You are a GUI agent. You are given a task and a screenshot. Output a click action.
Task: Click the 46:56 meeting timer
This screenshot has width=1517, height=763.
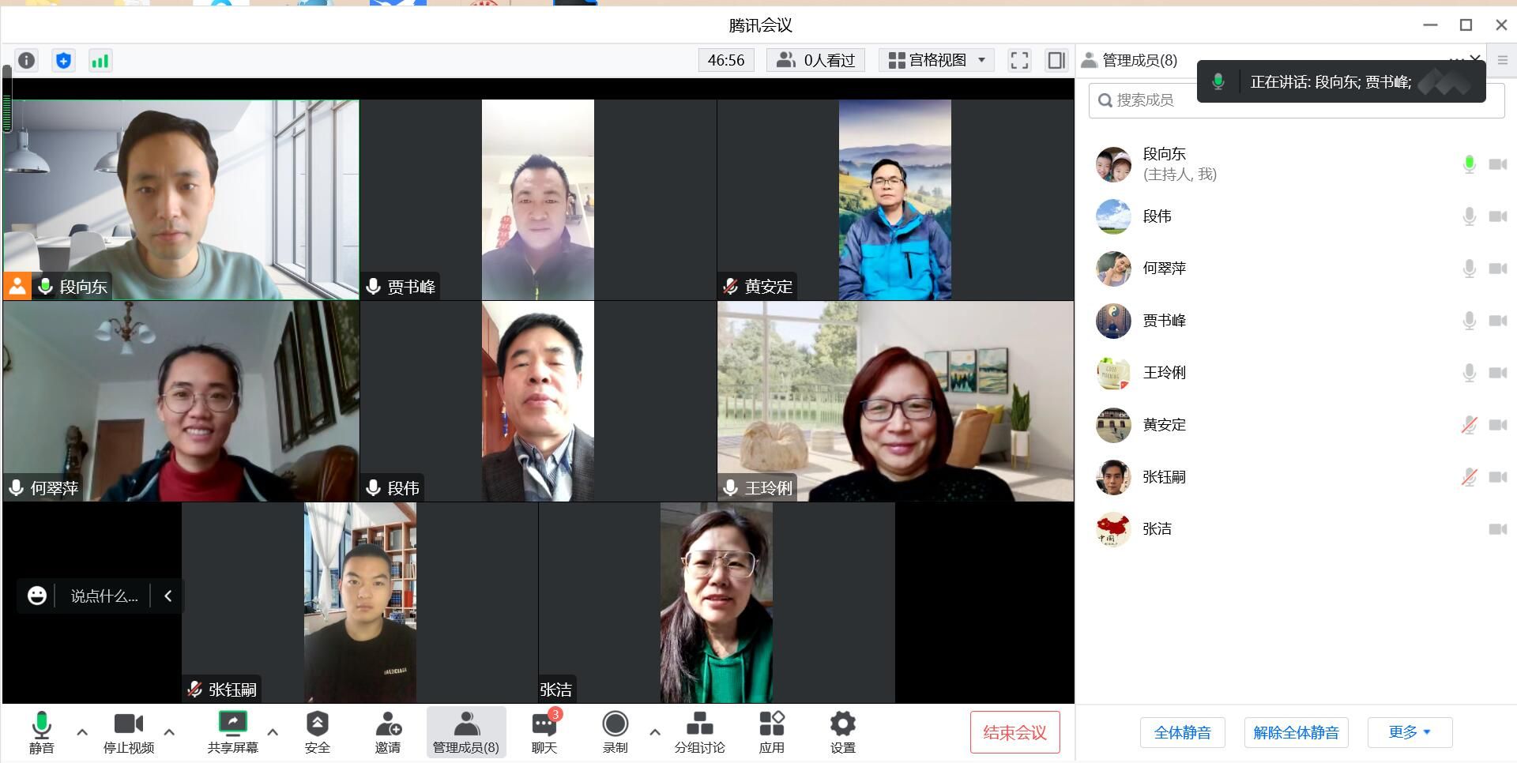tap(726, 61)
